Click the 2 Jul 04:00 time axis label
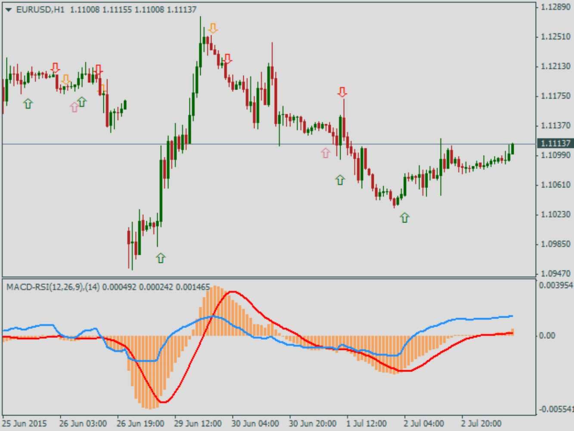 pyautogui.click(x=424, y=423)
